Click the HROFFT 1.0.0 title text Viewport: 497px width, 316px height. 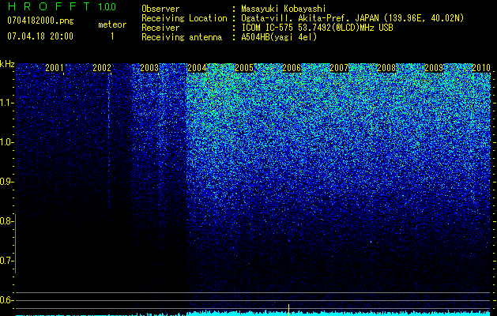[x=62, y=6]
